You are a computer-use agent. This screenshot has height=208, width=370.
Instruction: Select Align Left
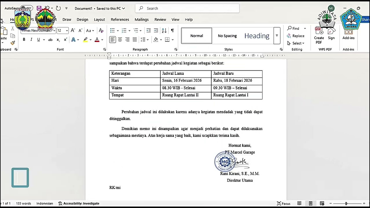pyautogui.click(x=112, y=40)
